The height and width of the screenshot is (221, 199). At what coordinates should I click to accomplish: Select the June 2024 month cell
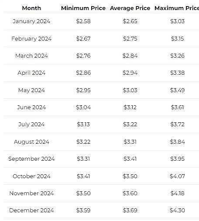click(x=31, y=107)
